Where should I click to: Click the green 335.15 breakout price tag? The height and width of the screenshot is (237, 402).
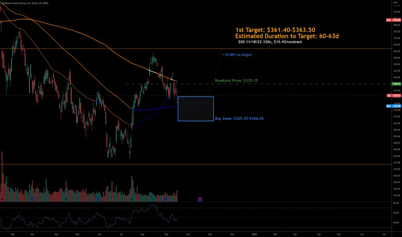click(397, 84)
